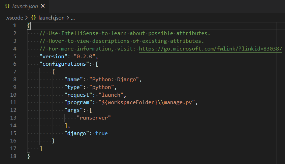Click line number 1 in the gutter
Screen dimensions: 285x164
tap(15, 26)
